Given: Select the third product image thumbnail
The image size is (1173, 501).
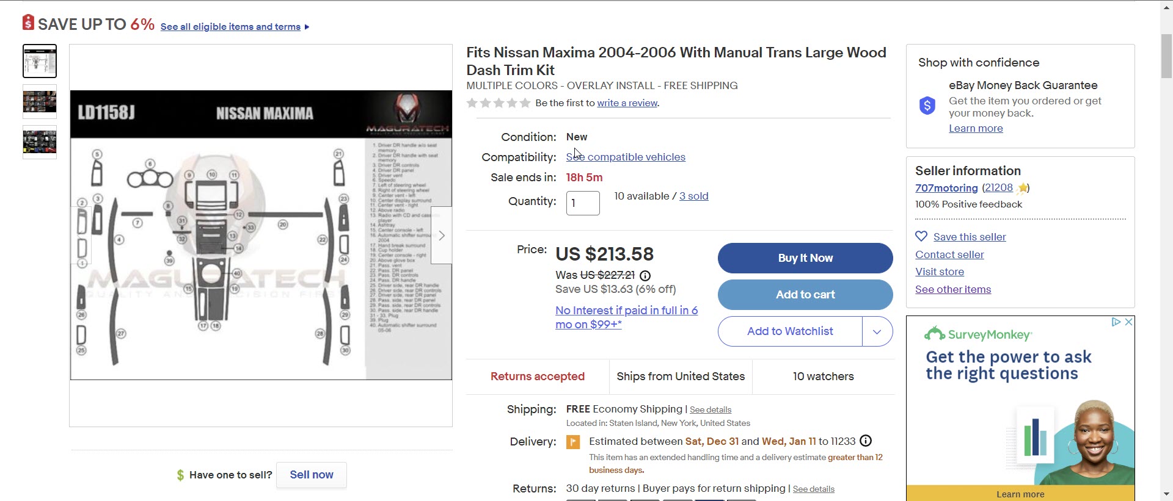Looking at the screenshot, I should point(40,142).
